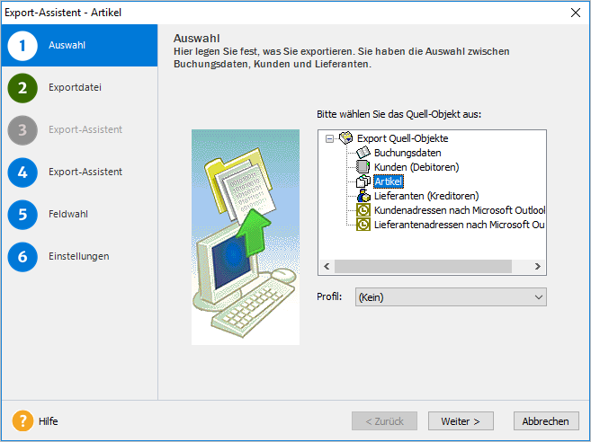Click the Artikel boxes icon
This screenshot has width=591, height=442.
[x=363, y=181]
